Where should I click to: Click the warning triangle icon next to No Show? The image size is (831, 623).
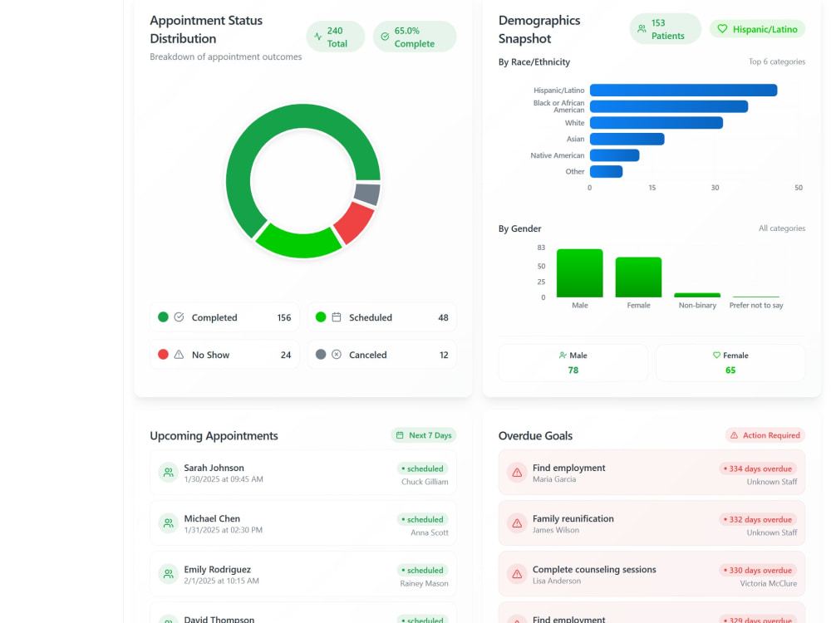tap(179, 355)
